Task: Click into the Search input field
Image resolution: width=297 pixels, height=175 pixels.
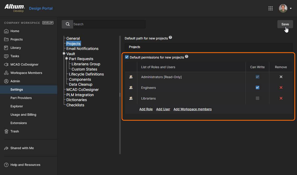Action: tap(108, 24)
